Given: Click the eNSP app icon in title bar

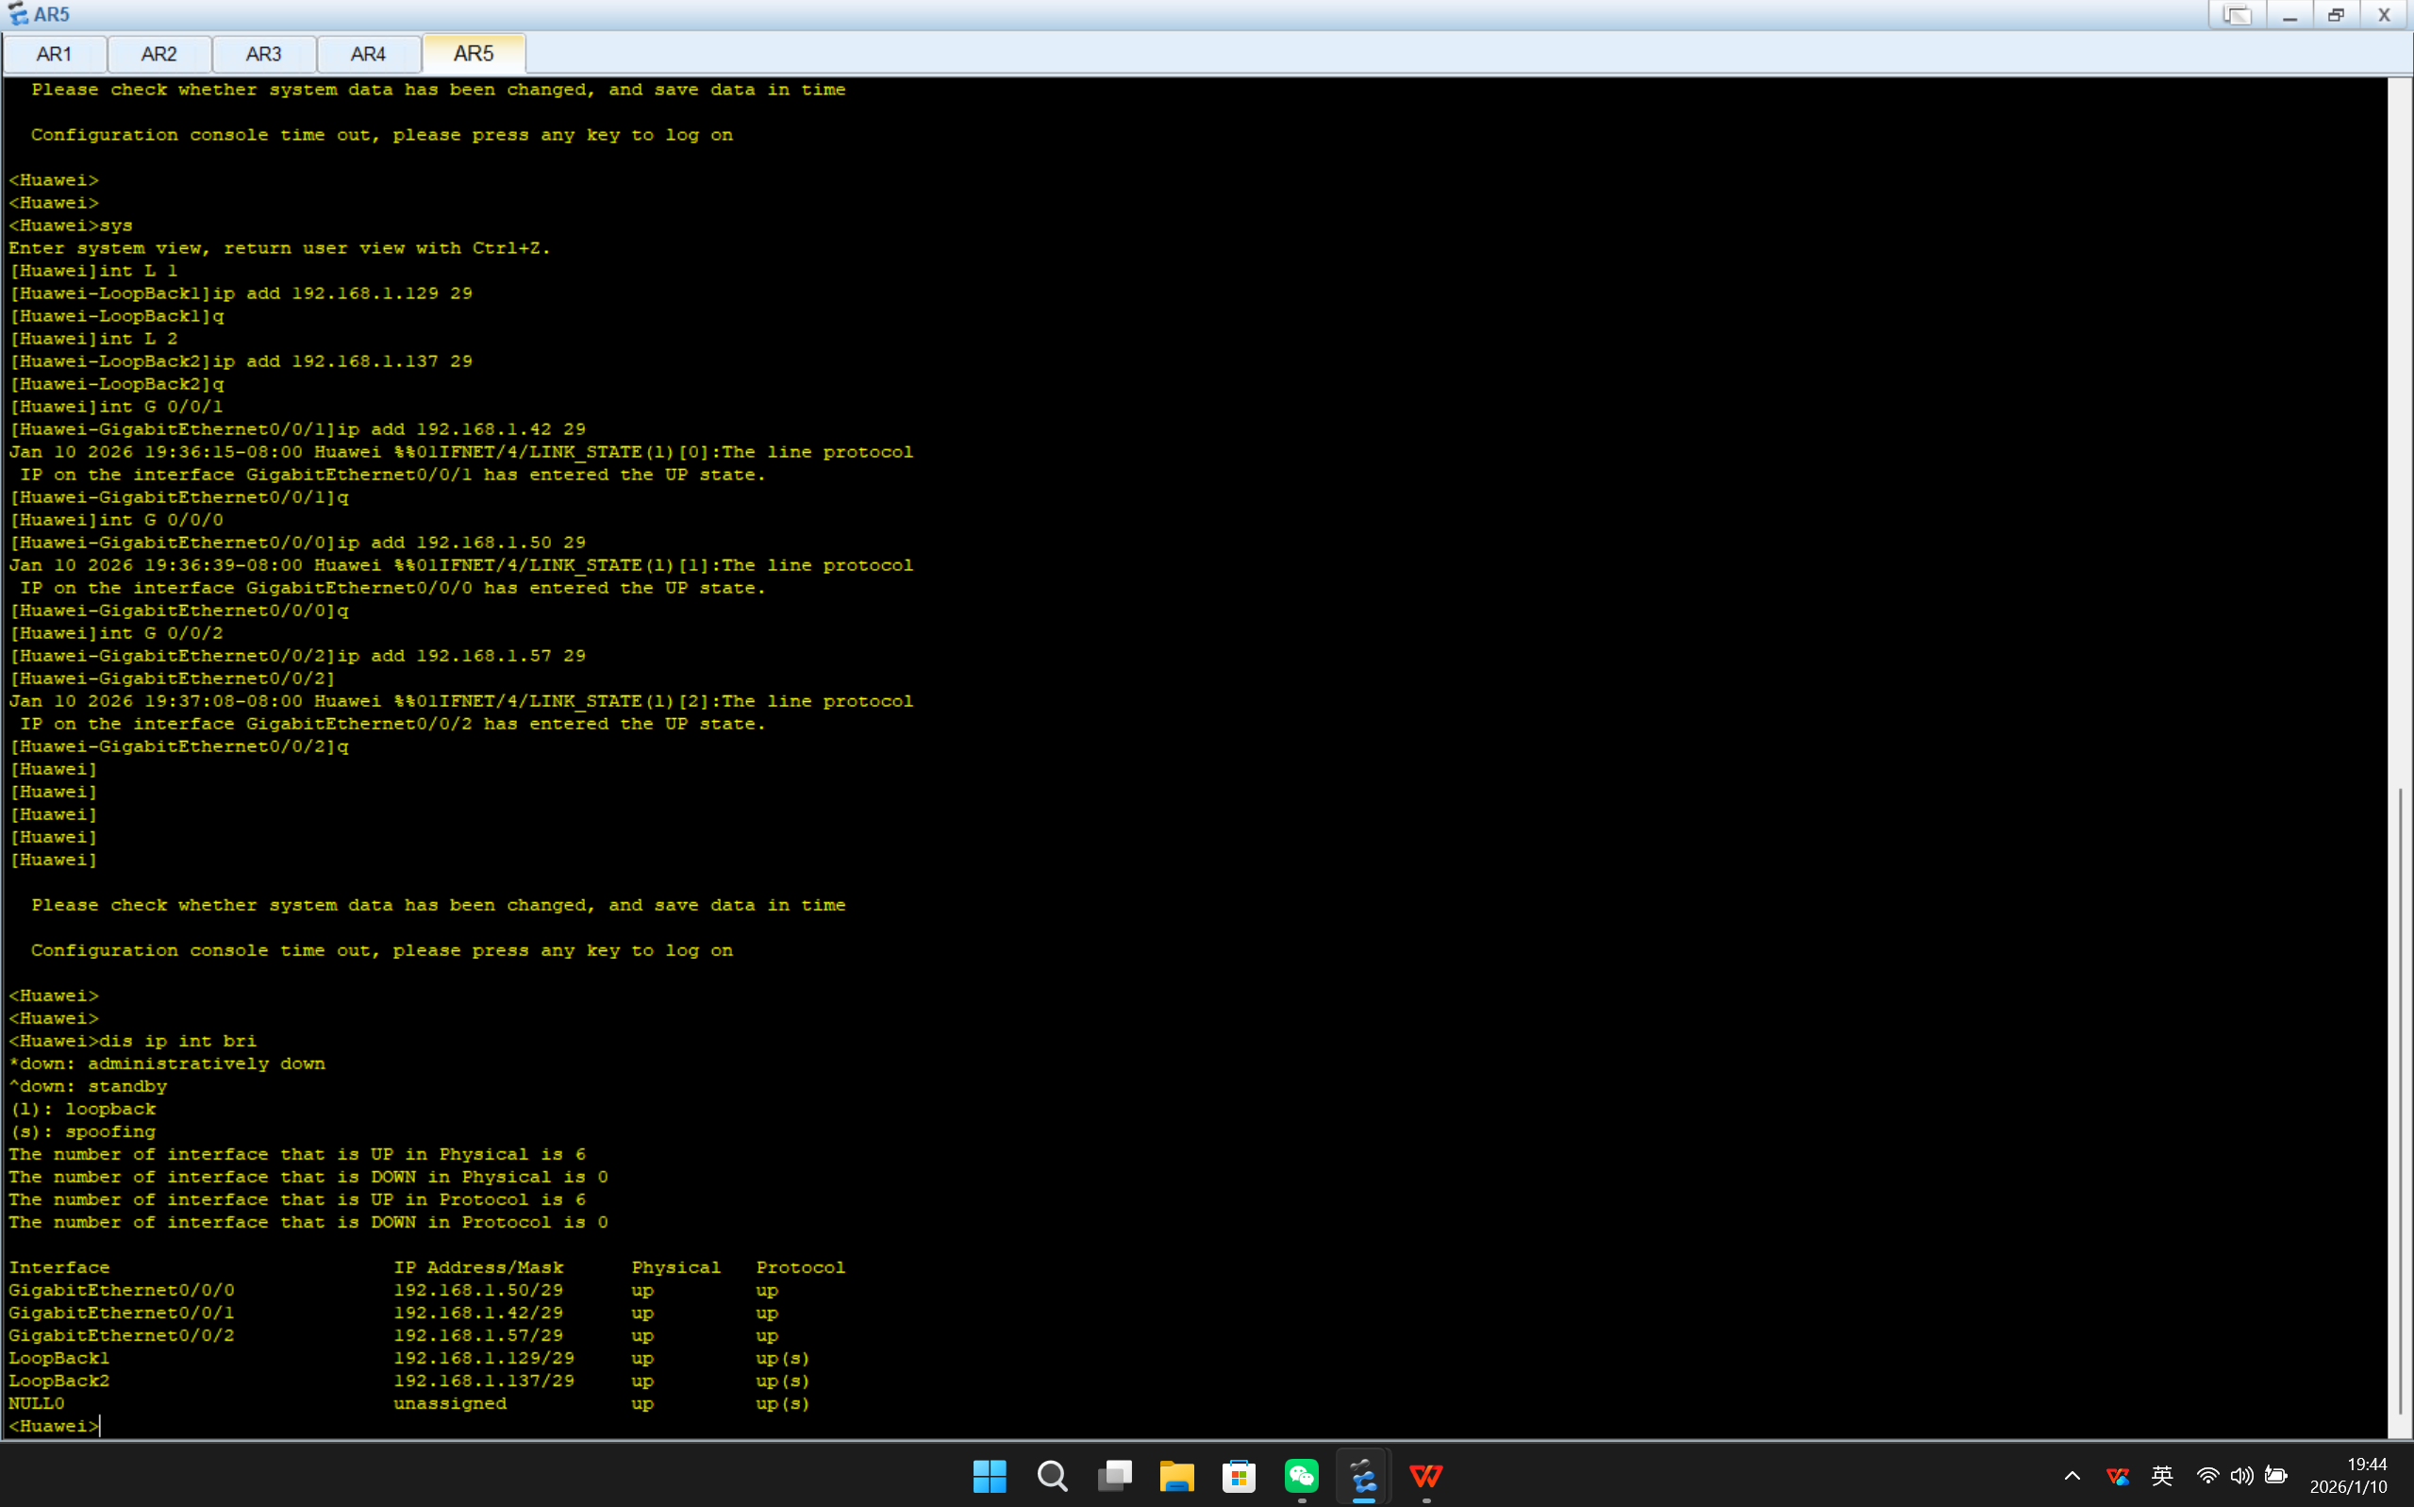Looking at the screenshot, I should click(x=17, y=14).
